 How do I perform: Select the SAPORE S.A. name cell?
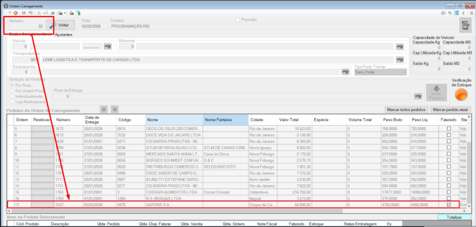point(174,205)
